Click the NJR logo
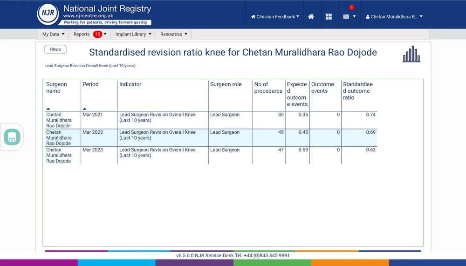 pyautogui.click(x=48, y=14)
